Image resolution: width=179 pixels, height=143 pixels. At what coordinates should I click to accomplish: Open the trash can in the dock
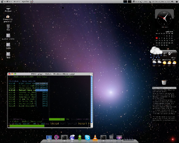click(x=111, y=138)
